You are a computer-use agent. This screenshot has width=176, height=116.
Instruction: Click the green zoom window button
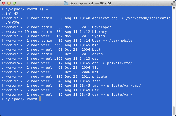click(14, 3)
